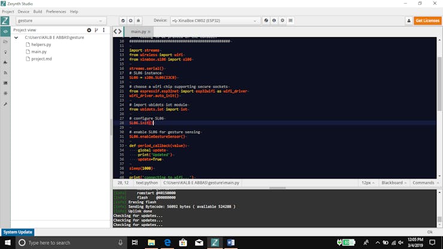Click the 28, 12 cursor position indicator
Image resolution: width=443 pixels, height=249 pixels.
click(123, 183)
